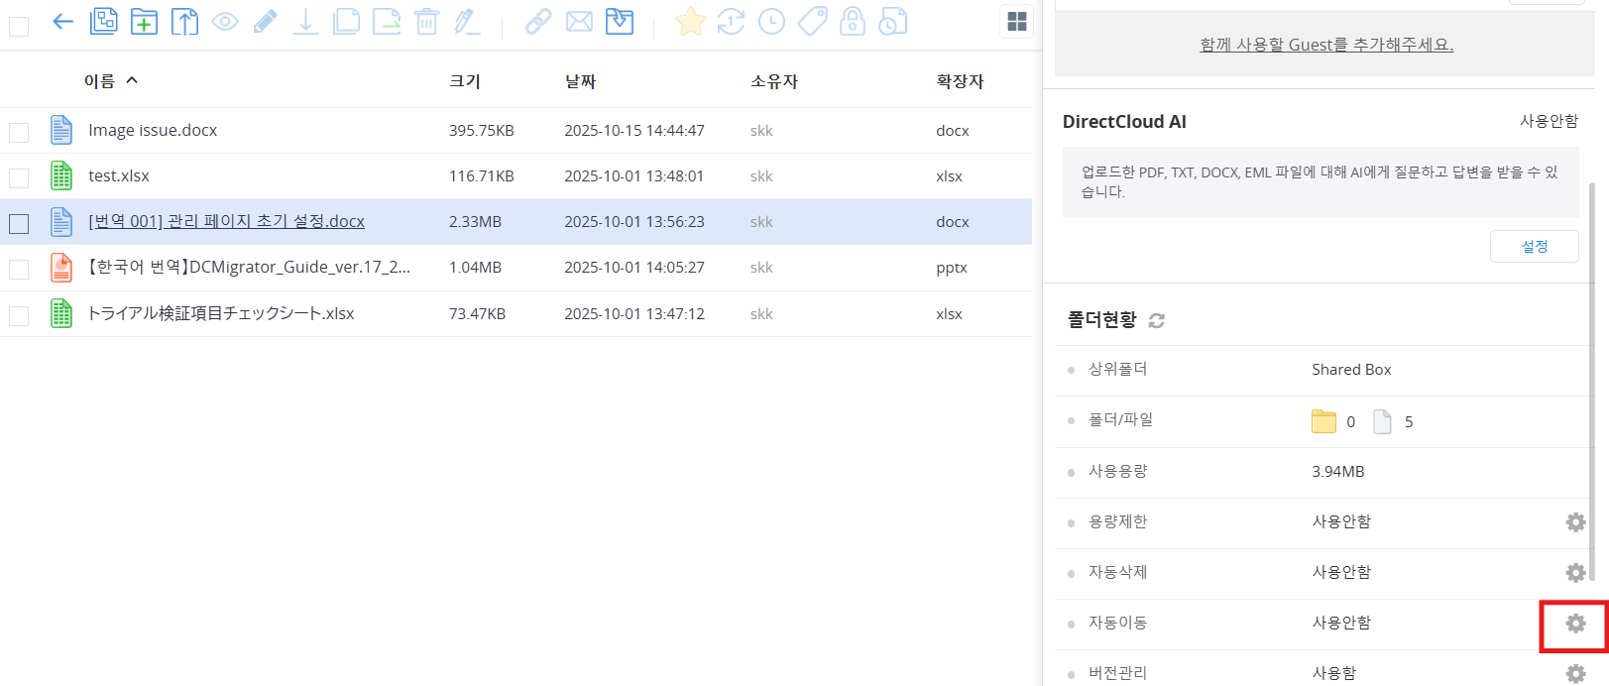The image size is (1609, 686).
Task: Open the 용량제한 settings gear
Action: (x=1574, y=521)
